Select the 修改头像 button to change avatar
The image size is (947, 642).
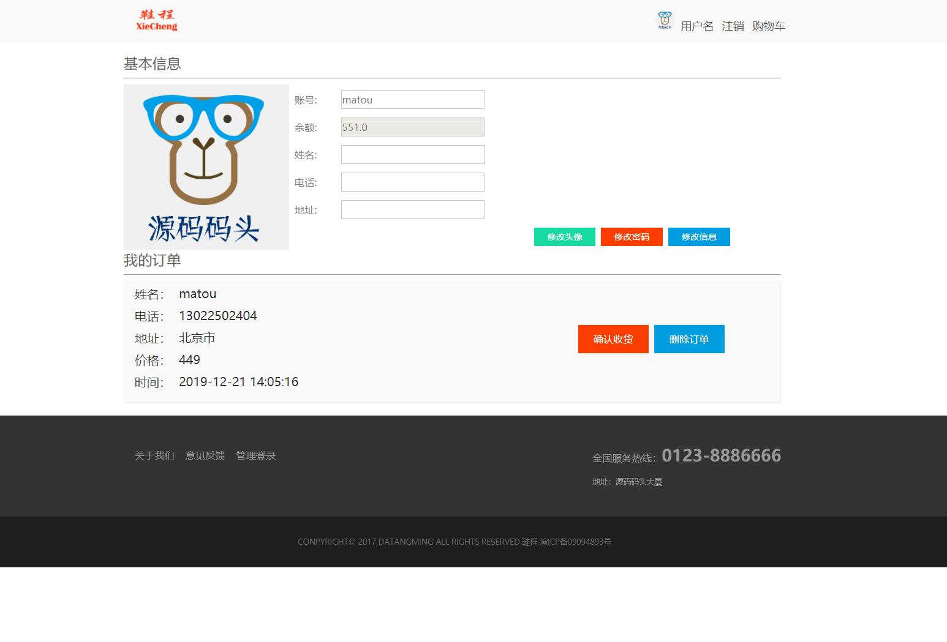pos(564,237)
